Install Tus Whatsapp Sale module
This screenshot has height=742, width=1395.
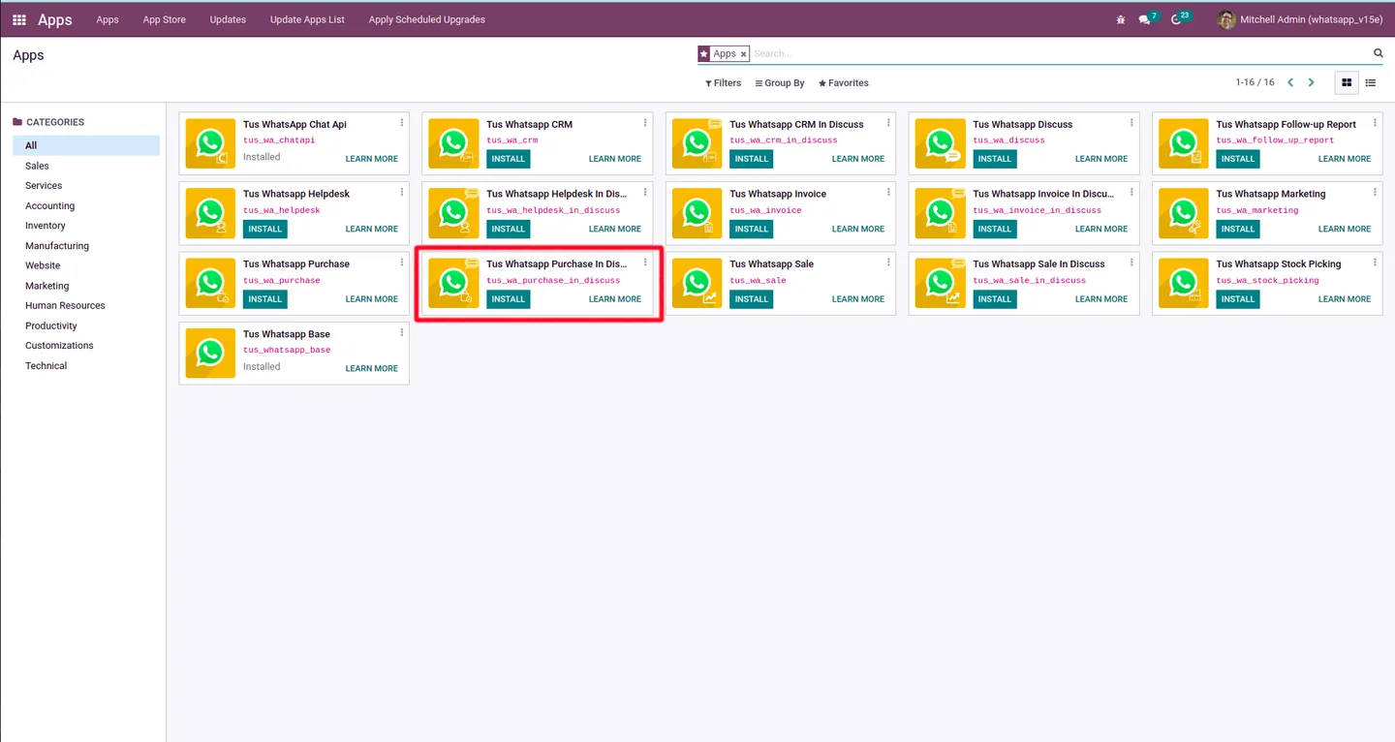coord(752,298)
